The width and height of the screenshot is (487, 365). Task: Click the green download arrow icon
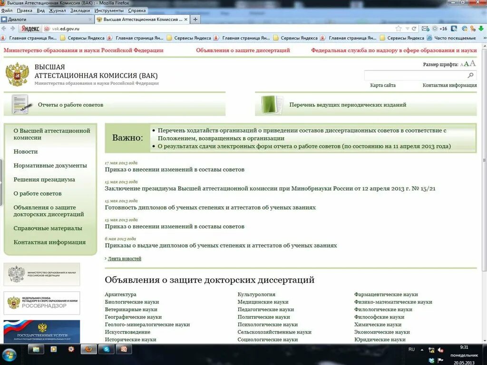(481, 29)
